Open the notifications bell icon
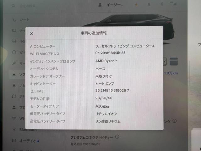This screenshot has height=151, width=201. click(x=149, y=4)
